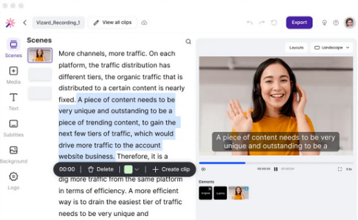Open the Subtitles sidebar tab
The image size is (358, 220).
(14, 128)
